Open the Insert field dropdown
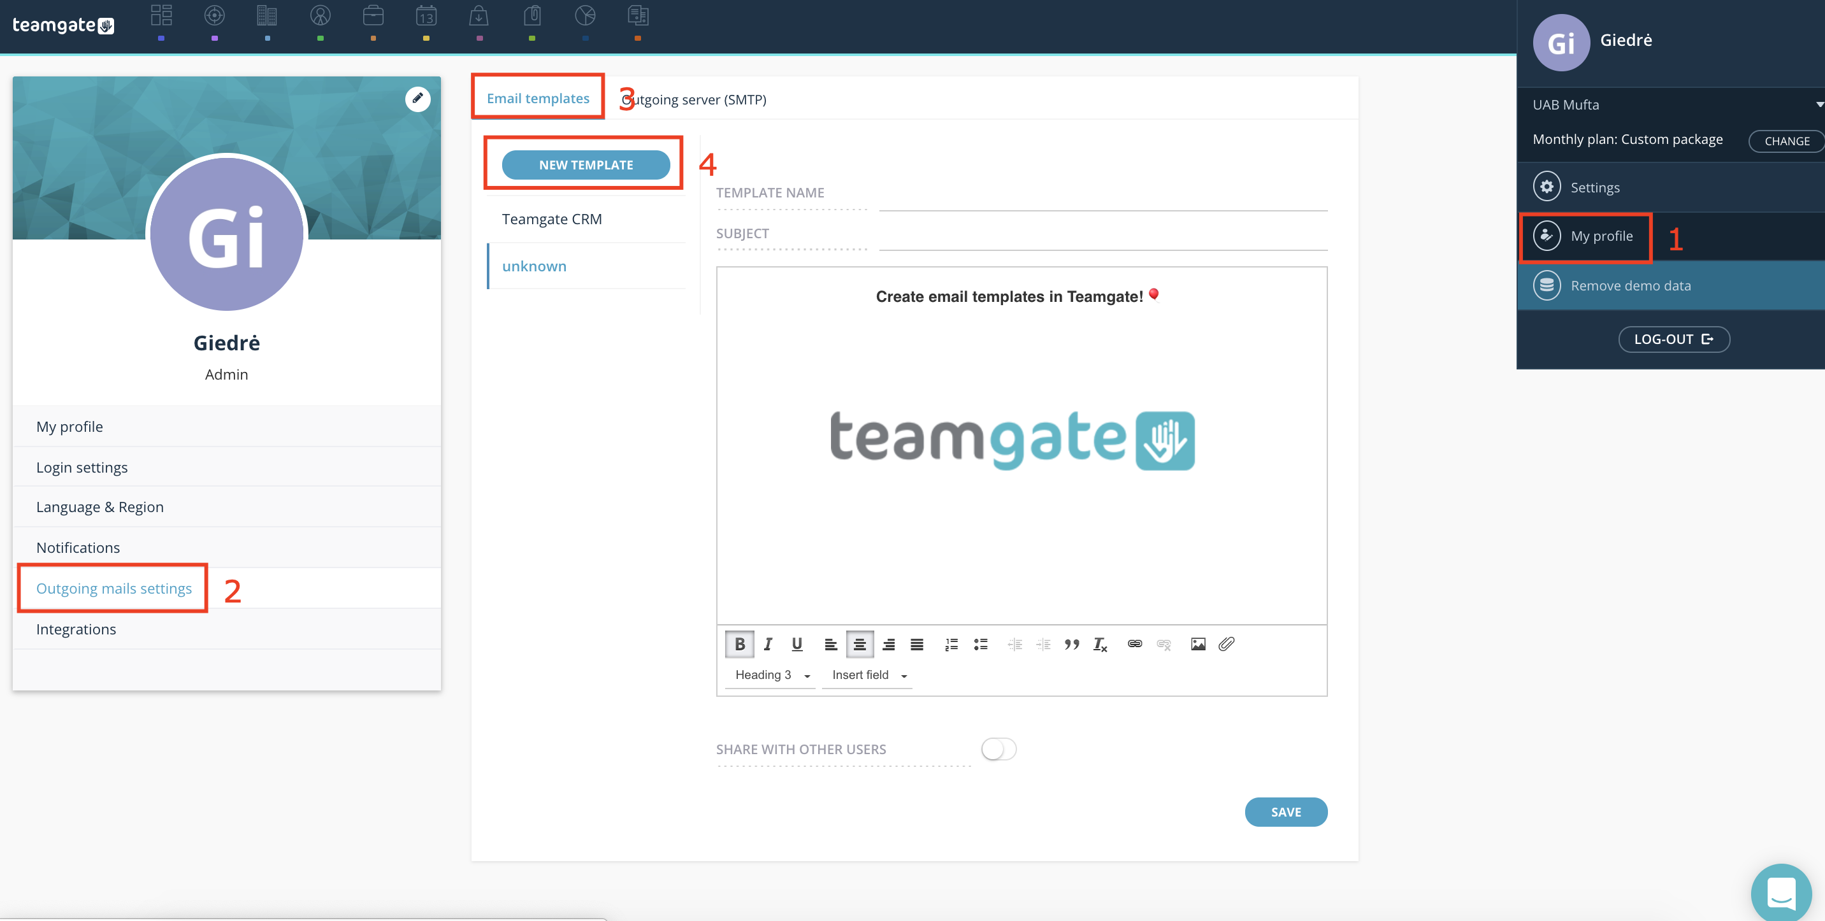1825x921 pixels. (867, 675)
